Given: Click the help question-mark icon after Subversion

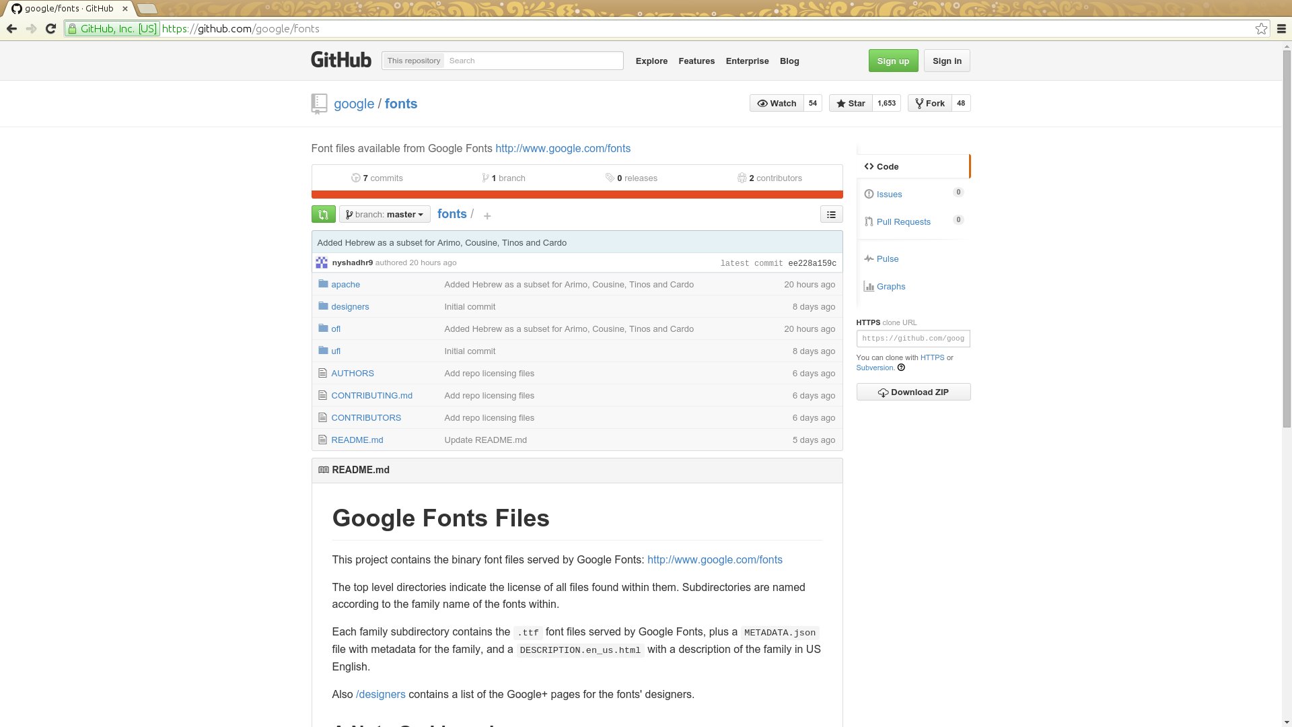Looking at the screenshot, I should pos(901,368).
